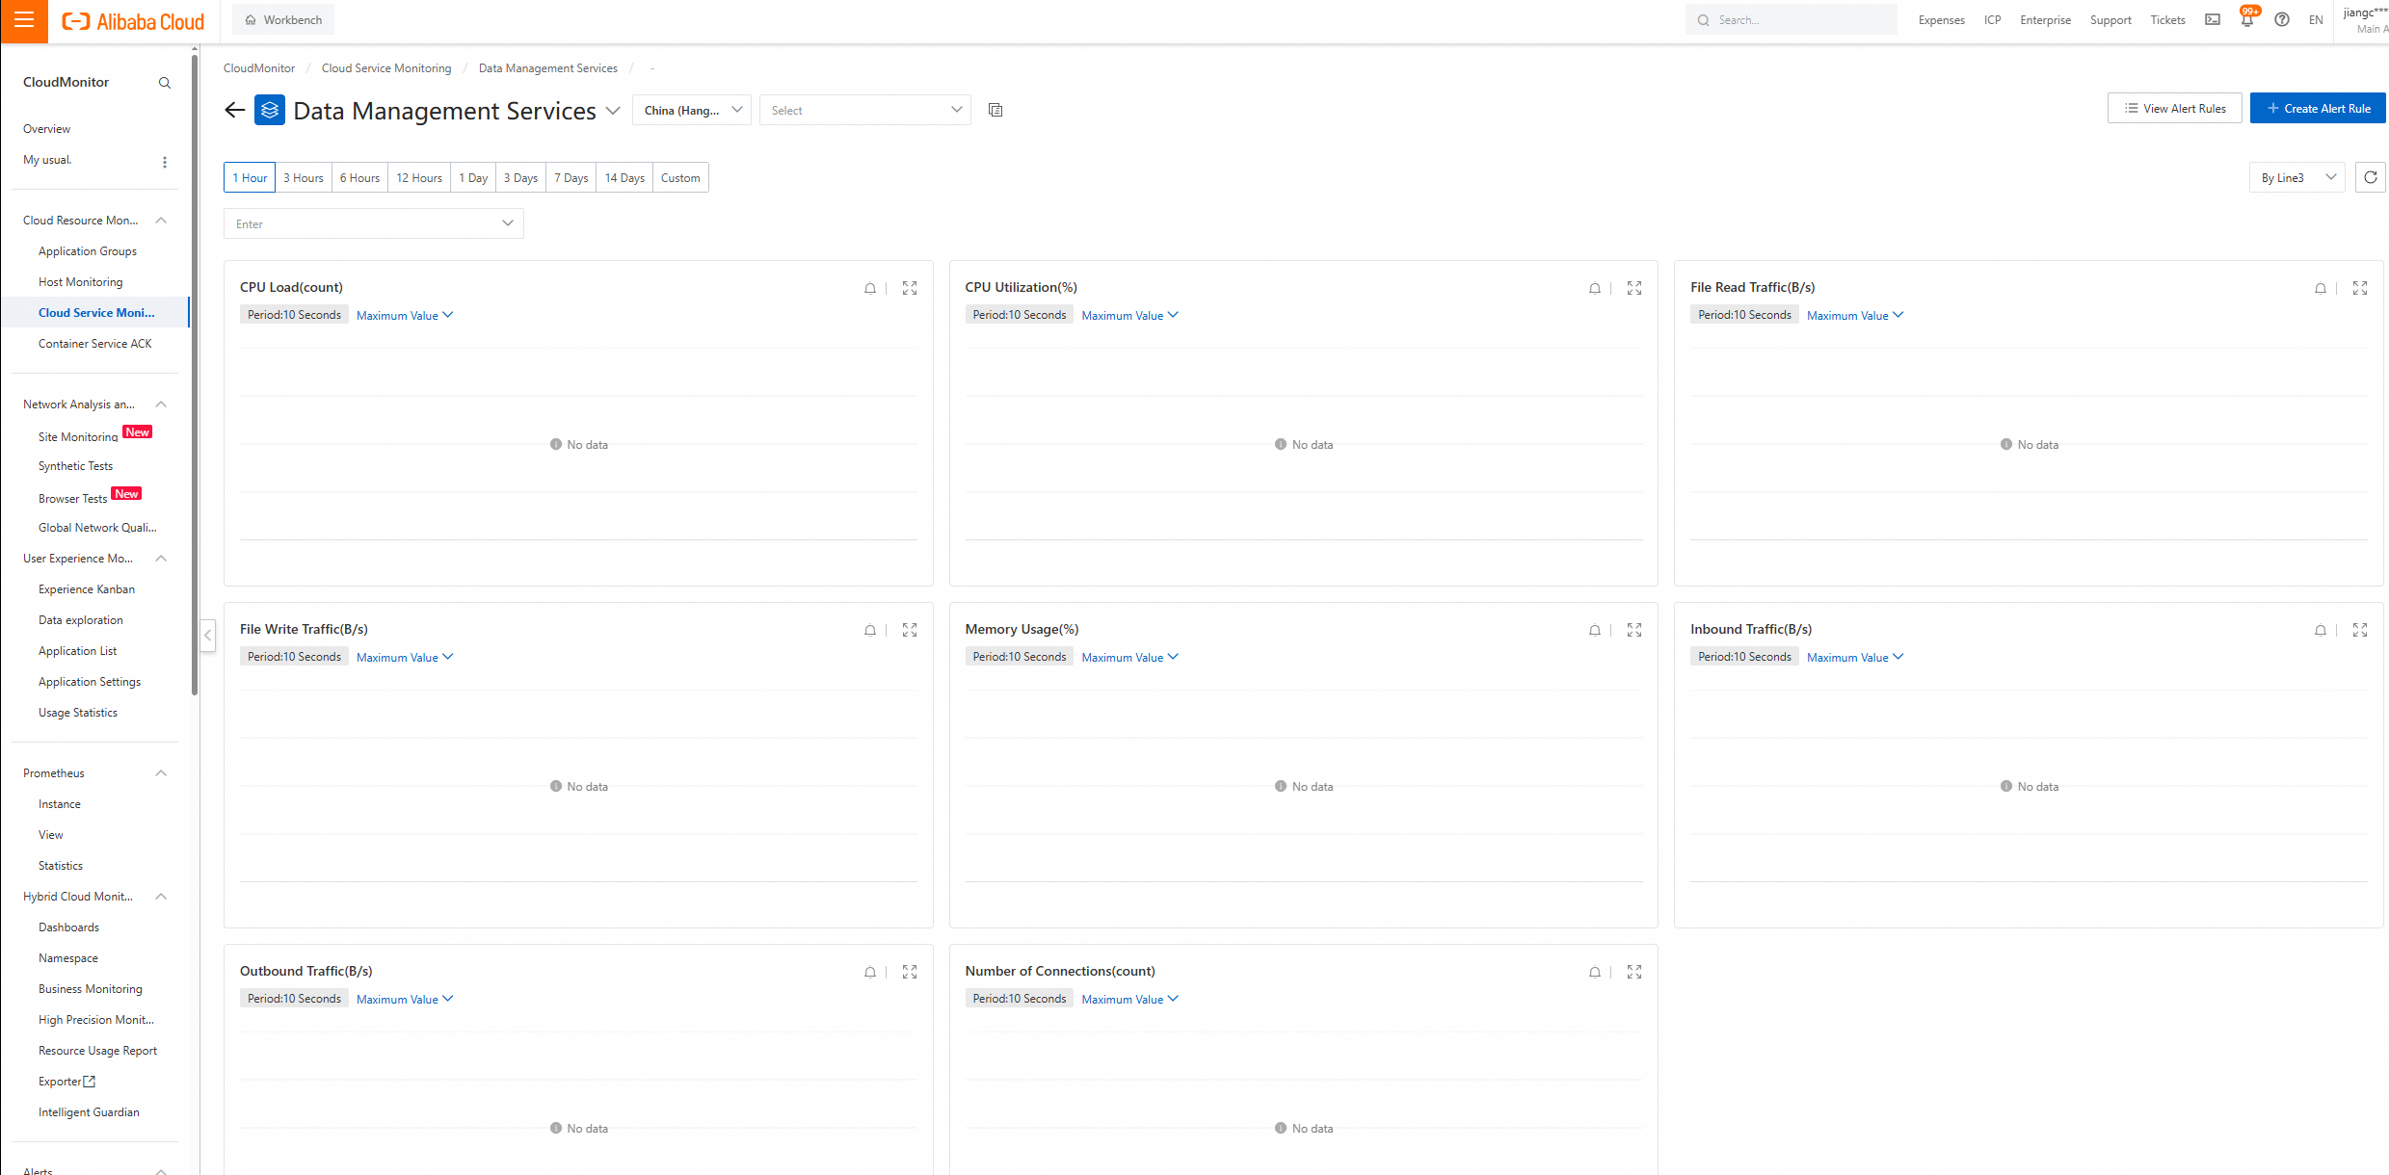Screen dimensions: 2389x1175
Task: Click the CloudMonitor sidebar search icon
Action: click(165, 83)
